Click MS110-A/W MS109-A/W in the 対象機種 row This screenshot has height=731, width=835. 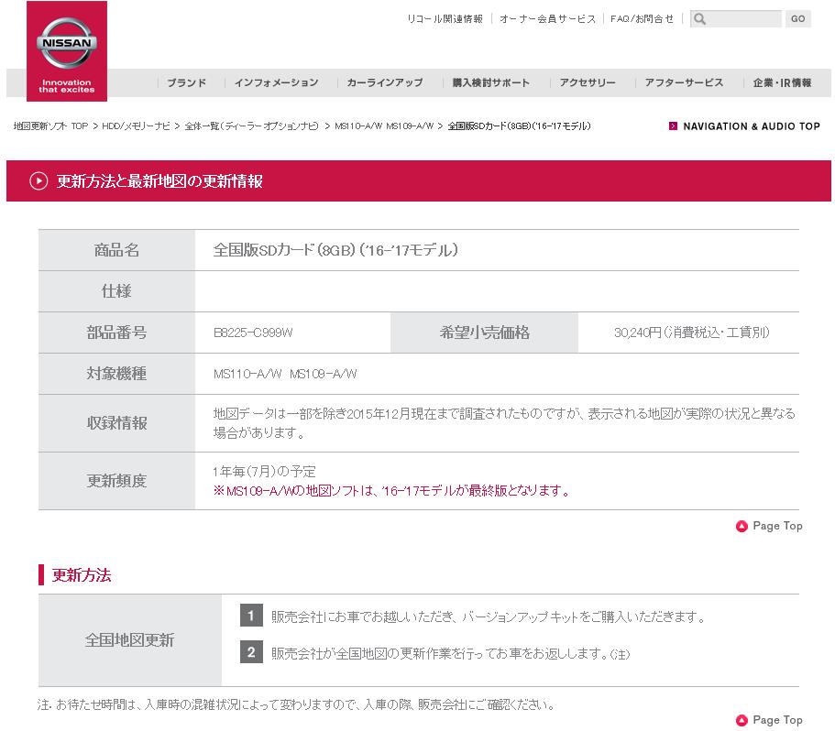click(x=285, y=374)
